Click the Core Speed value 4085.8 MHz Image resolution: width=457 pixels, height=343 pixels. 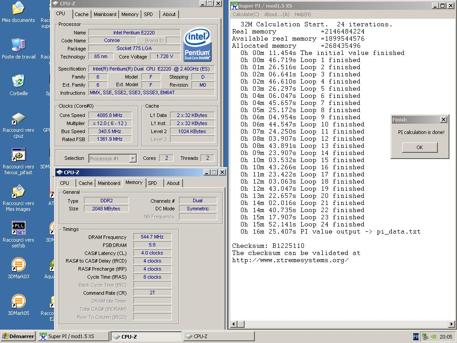click(x=110, y=115)
